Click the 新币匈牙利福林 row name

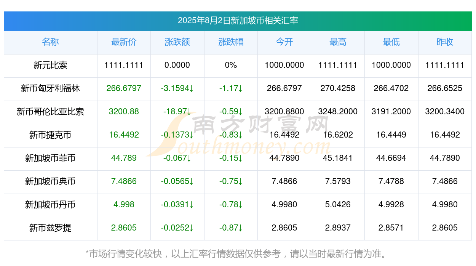pyautogui.click(x=50, y=88)
